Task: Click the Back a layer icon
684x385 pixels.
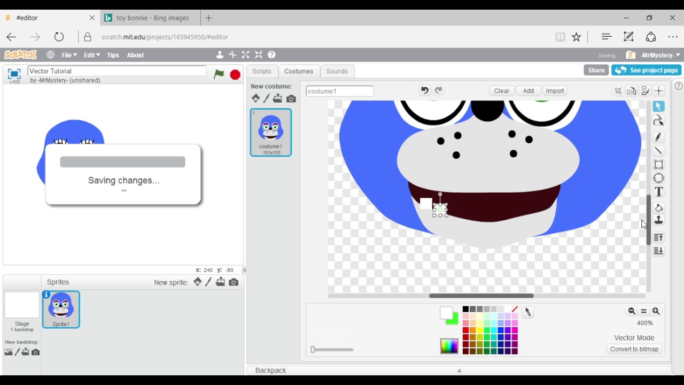Action: pos(659,251)
